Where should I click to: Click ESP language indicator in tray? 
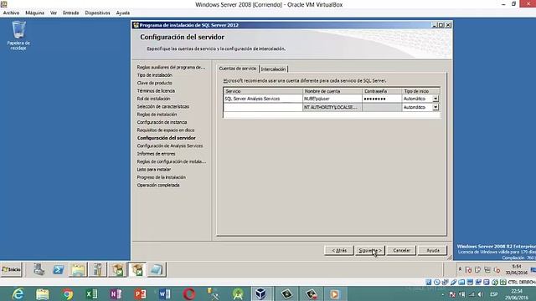[493, 294]
